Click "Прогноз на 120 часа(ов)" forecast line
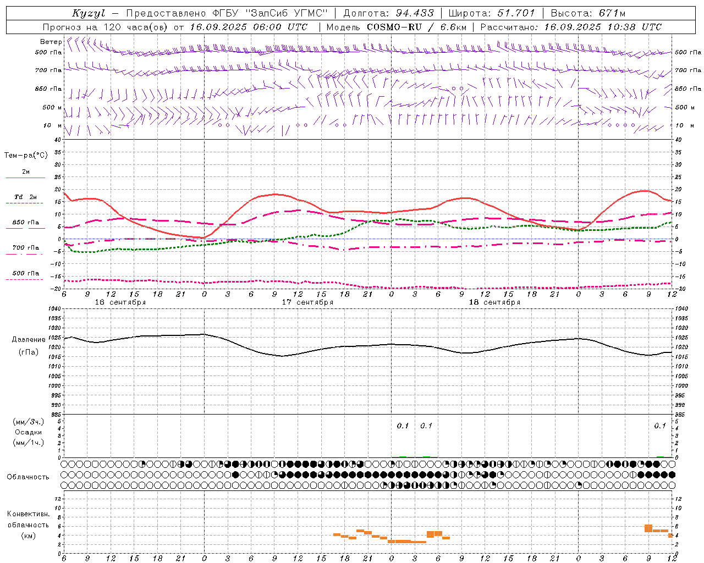The width and height of the screenshot is (704, 563). 106,27
